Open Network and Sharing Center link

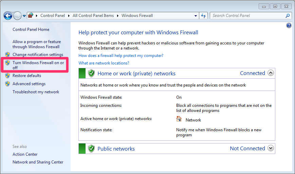[x=38, y=162]
